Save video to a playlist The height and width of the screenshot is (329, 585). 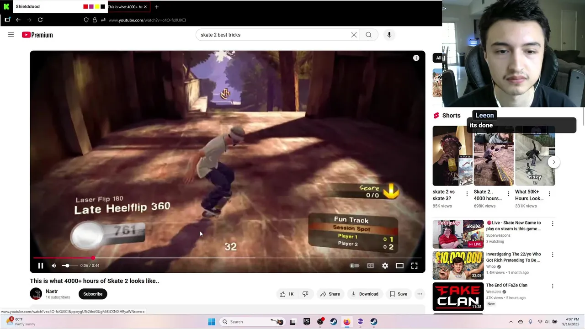398,294
